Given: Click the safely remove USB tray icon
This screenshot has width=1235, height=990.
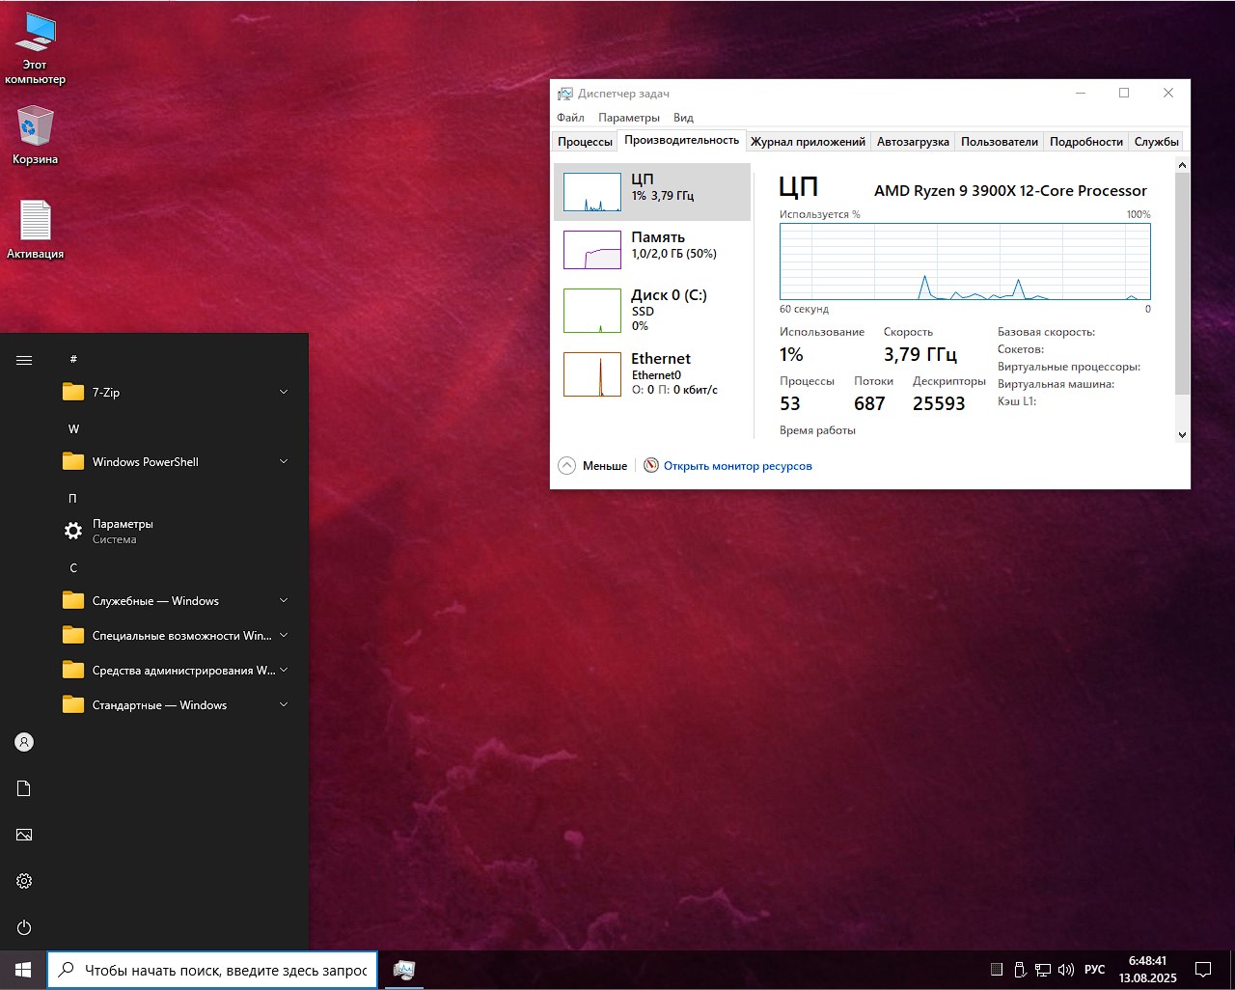Looking at the screenshot, I should pos(1020,970).
